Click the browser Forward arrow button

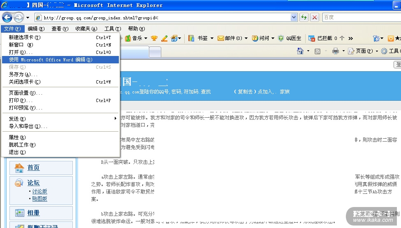coord(19,17)
